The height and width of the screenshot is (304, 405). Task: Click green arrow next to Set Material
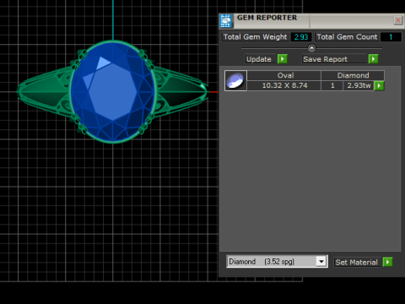[x=387, y=262]
